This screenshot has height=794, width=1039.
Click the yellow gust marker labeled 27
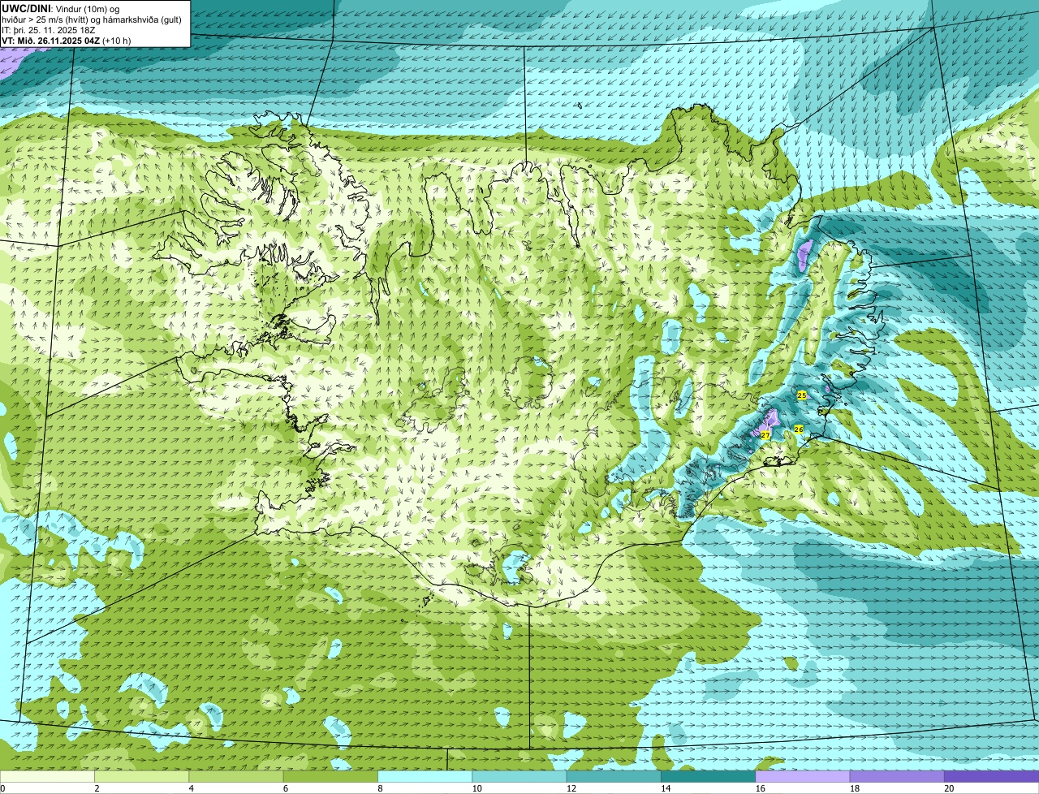[x=765, y=436]
